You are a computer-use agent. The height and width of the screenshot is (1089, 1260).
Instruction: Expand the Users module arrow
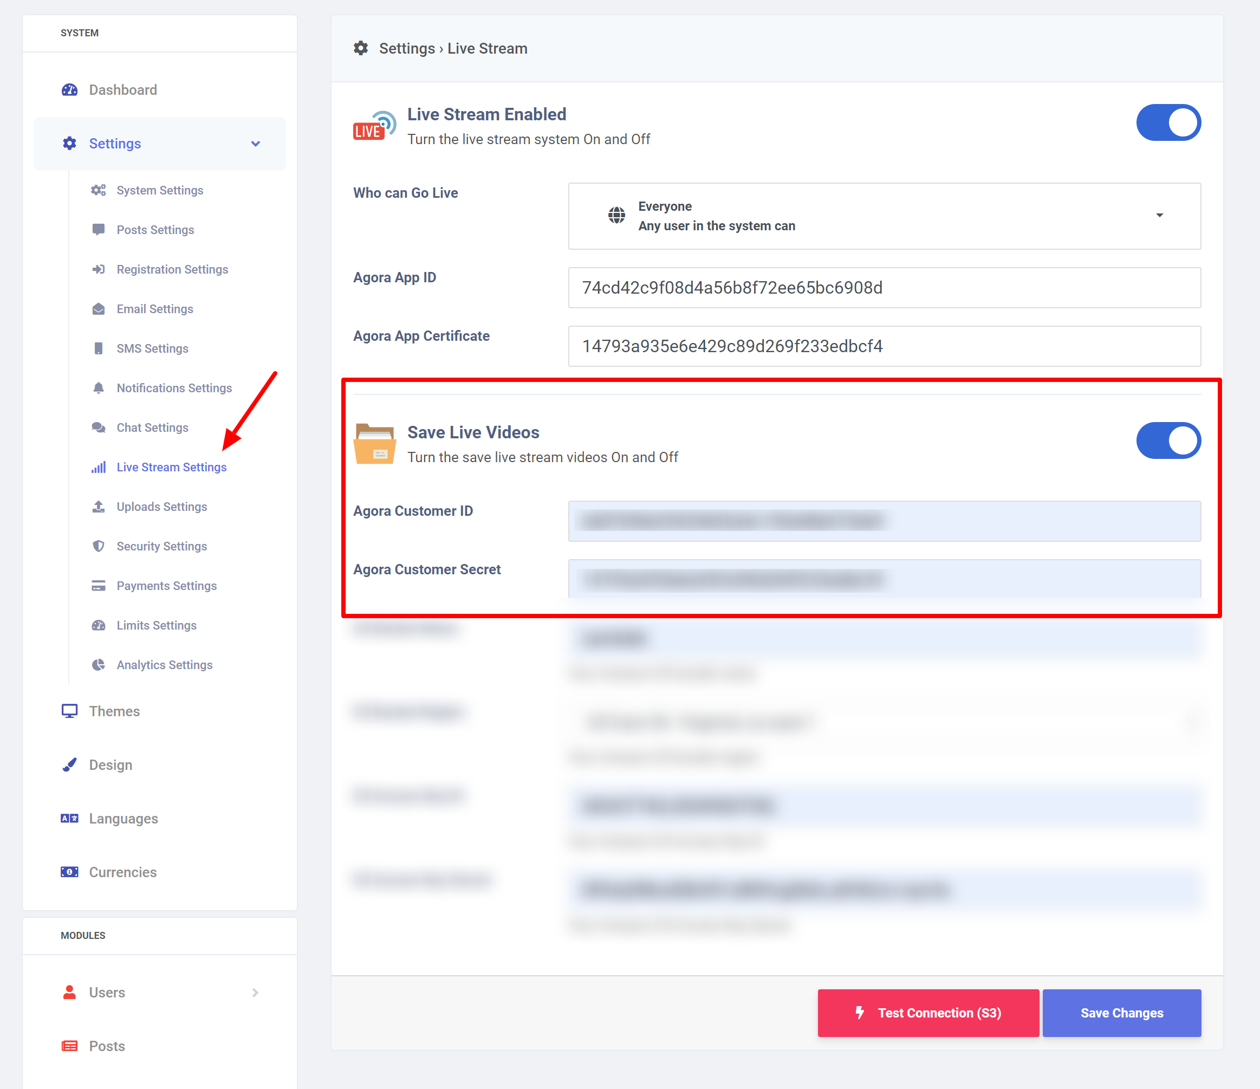click(x=255, y=993)
